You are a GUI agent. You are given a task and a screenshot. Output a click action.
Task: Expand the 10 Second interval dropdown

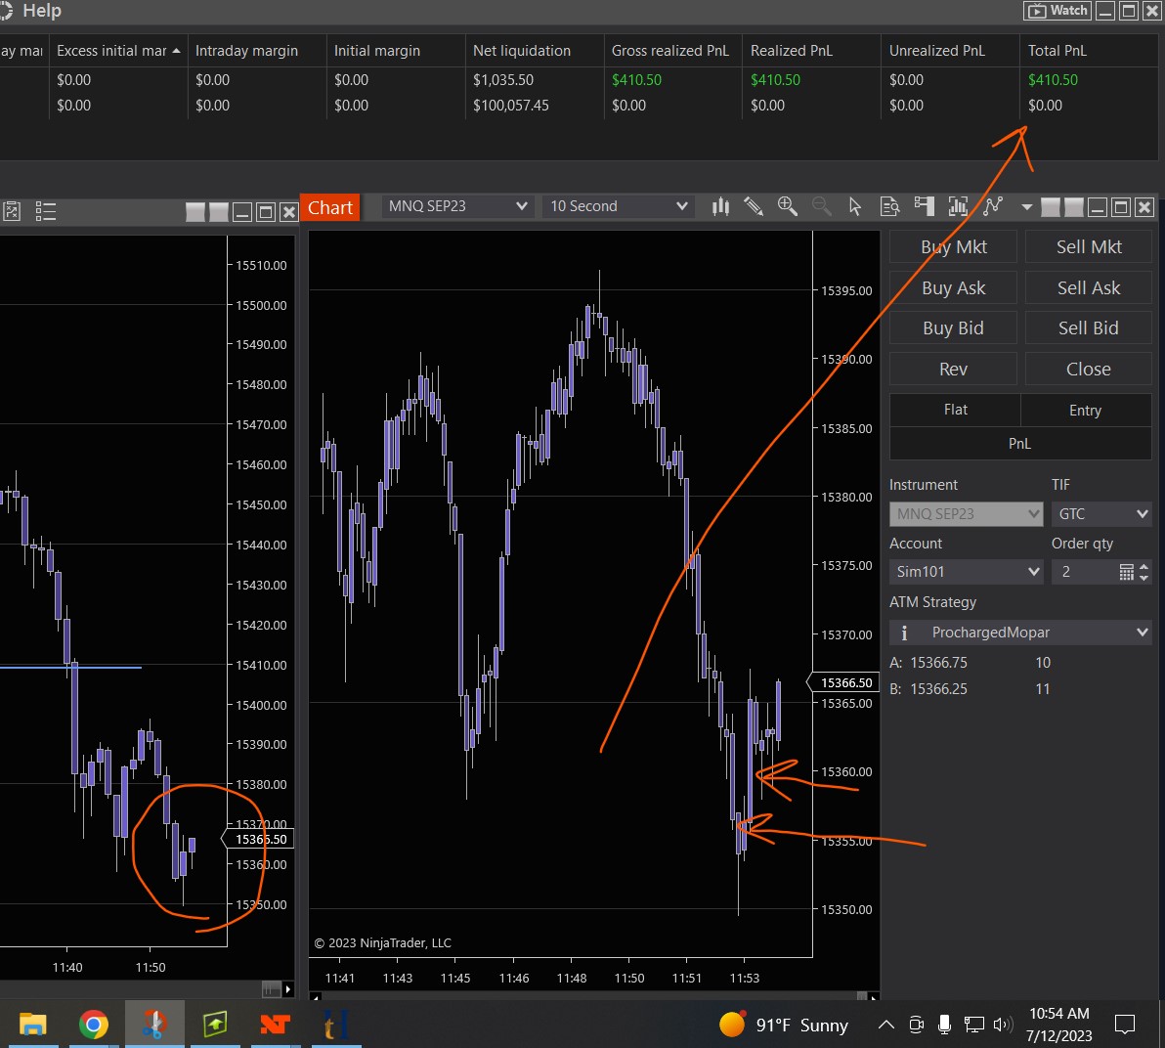tap(618, 206)
